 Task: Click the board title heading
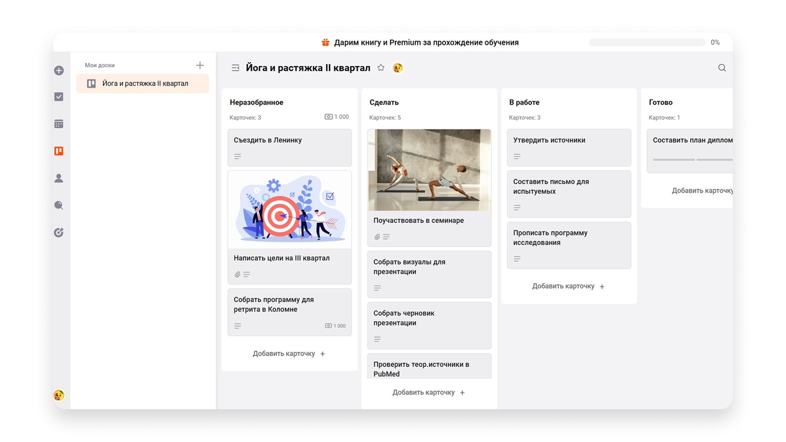point(308,68)
